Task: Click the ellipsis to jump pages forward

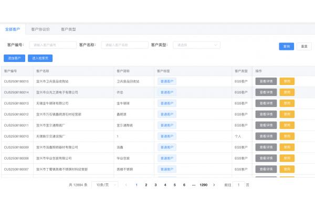Action: tap(194, 185)
